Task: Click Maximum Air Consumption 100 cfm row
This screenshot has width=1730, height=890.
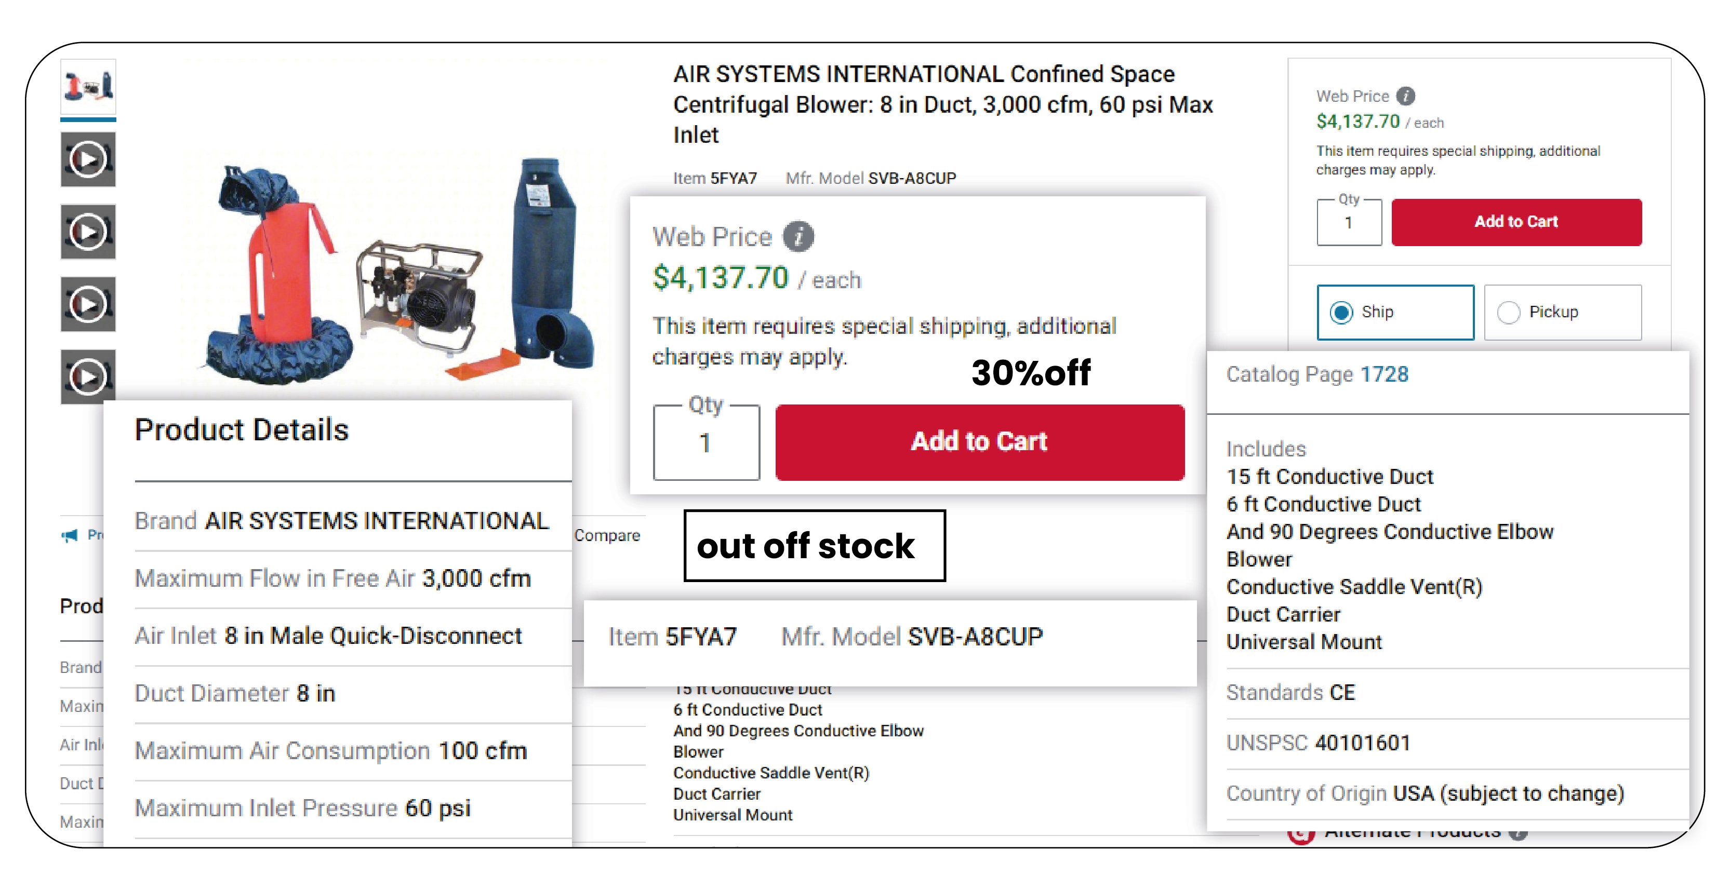Action: click(x=353, y=751)
